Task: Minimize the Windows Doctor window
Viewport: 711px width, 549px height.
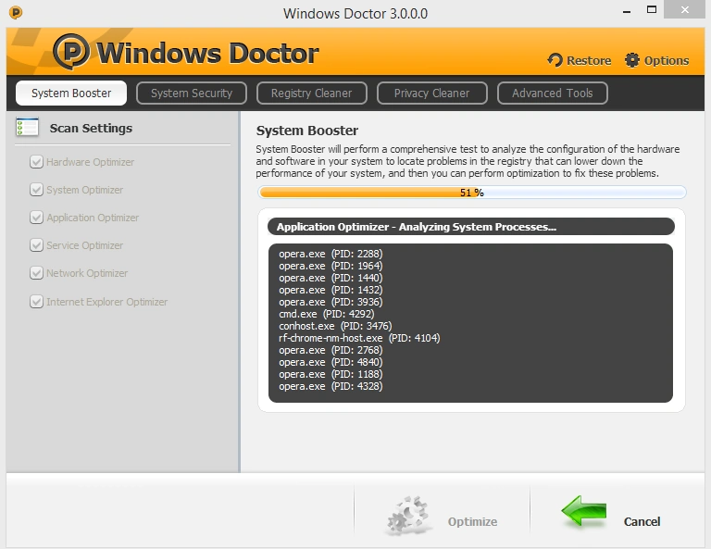Action: [627, 11]
